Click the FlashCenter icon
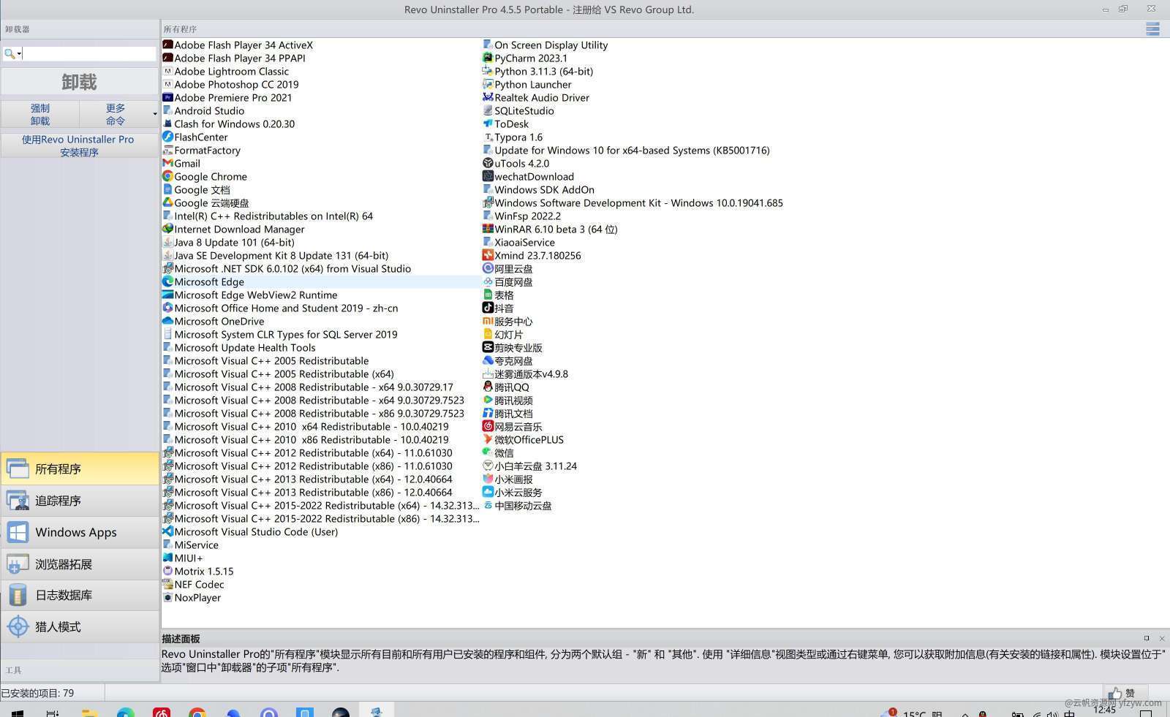 [x=167, y=137]
